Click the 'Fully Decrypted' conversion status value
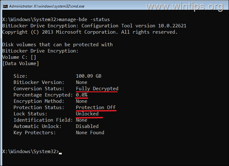This screenshot has height=166, width=229. pyautogui.click(x=97, y=89)
